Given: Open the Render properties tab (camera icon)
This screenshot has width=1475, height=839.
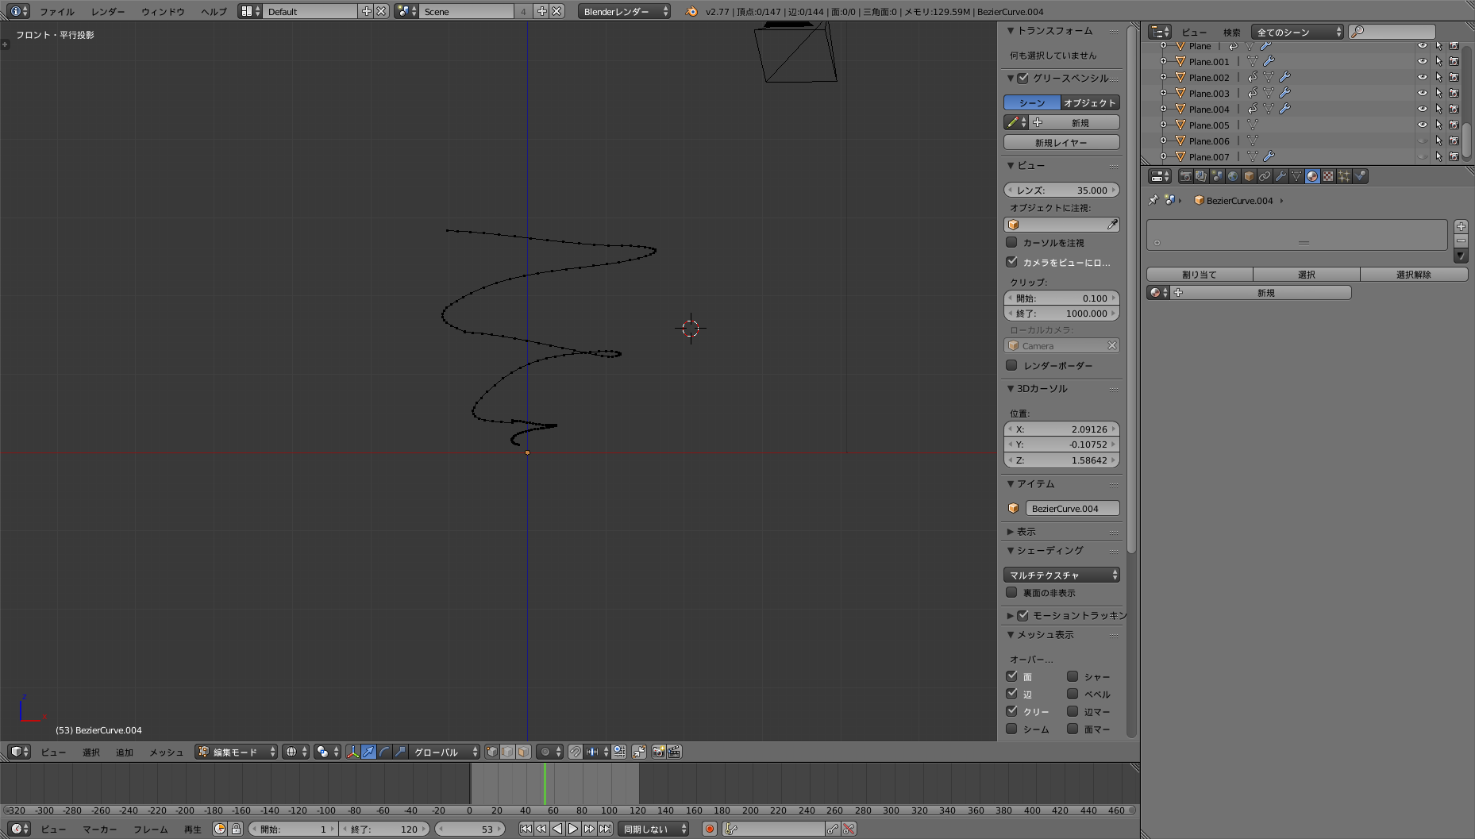Looking at the screenshot, I should coord(1185,176).
